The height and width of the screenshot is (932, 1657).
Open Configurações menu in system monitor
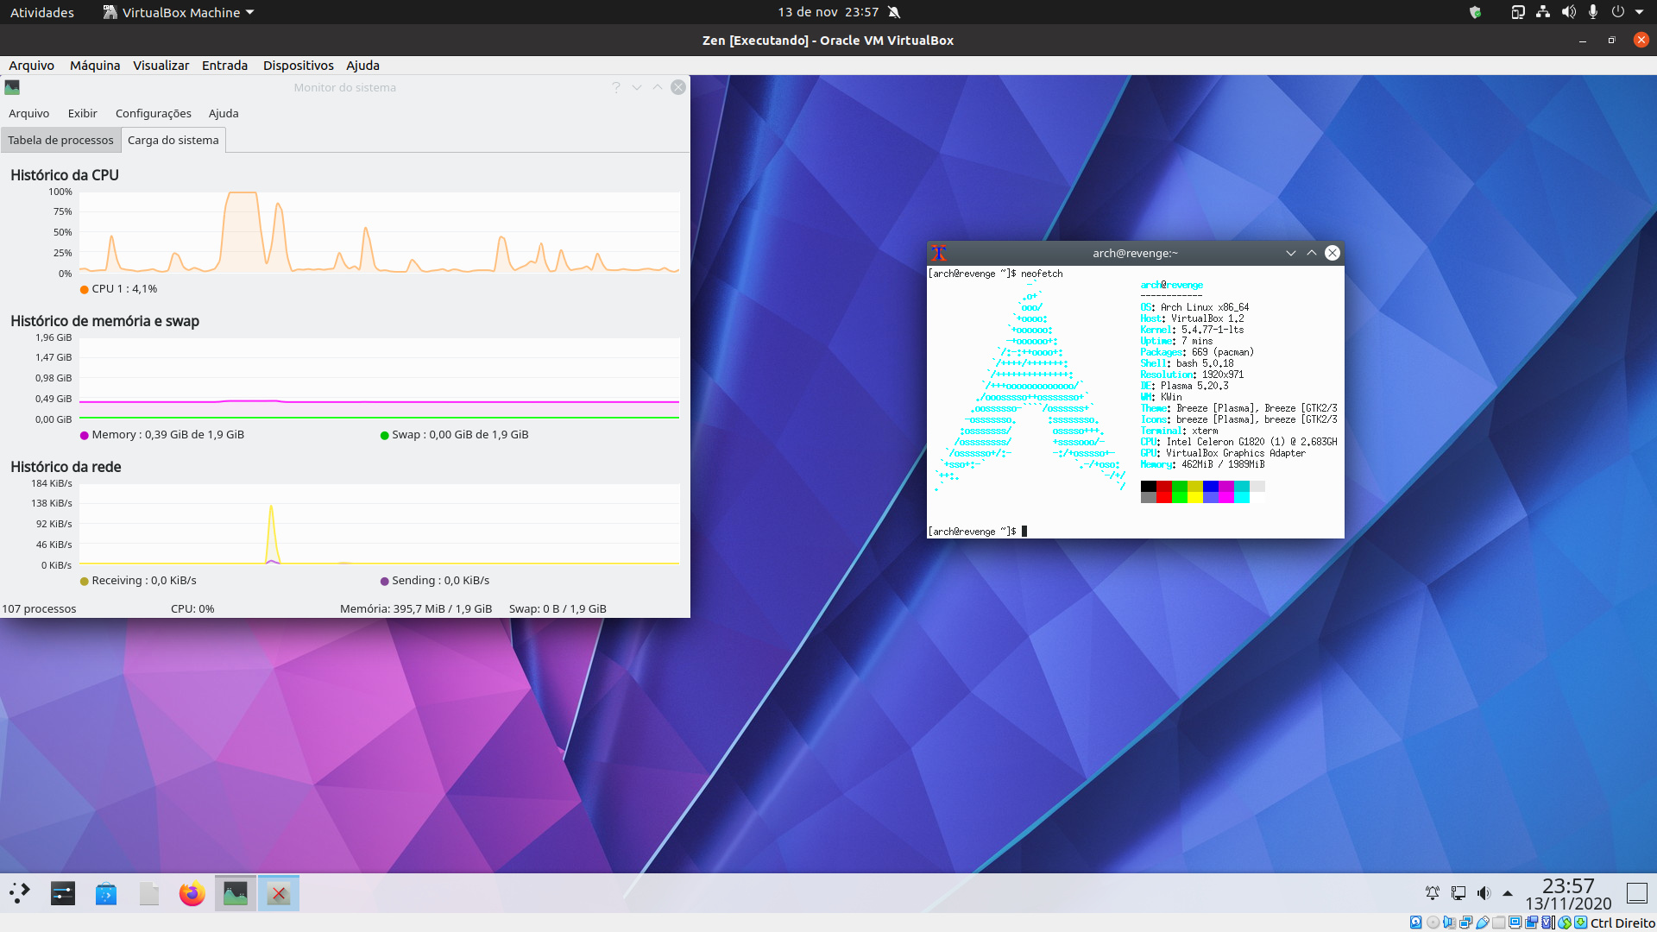coord(153,113)
